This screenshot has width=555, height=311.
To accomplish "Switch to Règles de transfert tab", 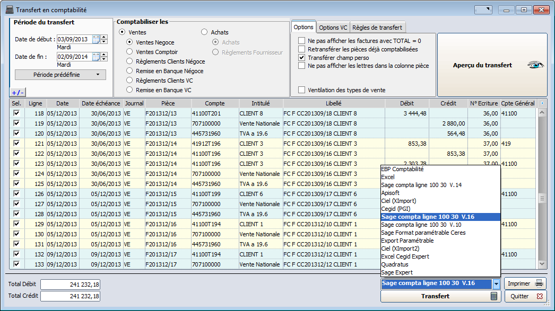I will coord(377,28).
